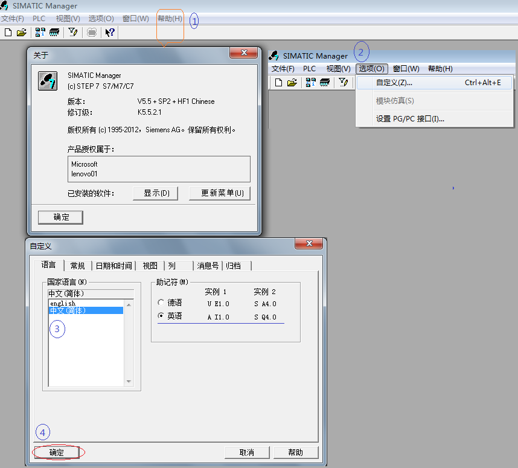
Task: Close the 自定义 dialog
Action: click(x=309, y=243)
